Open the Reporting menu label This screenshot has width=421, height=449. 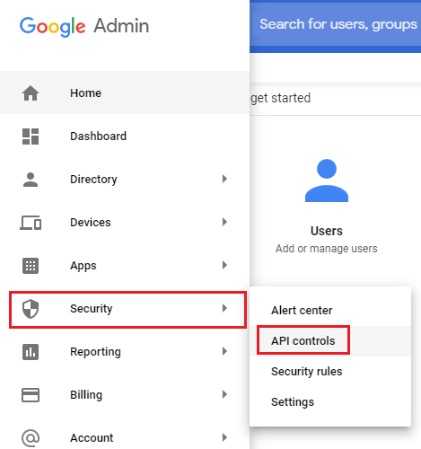point(95,352)
